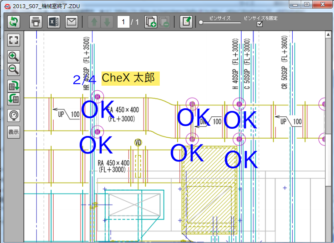
Task: Click the gauge meter icon
Action: 14,115
